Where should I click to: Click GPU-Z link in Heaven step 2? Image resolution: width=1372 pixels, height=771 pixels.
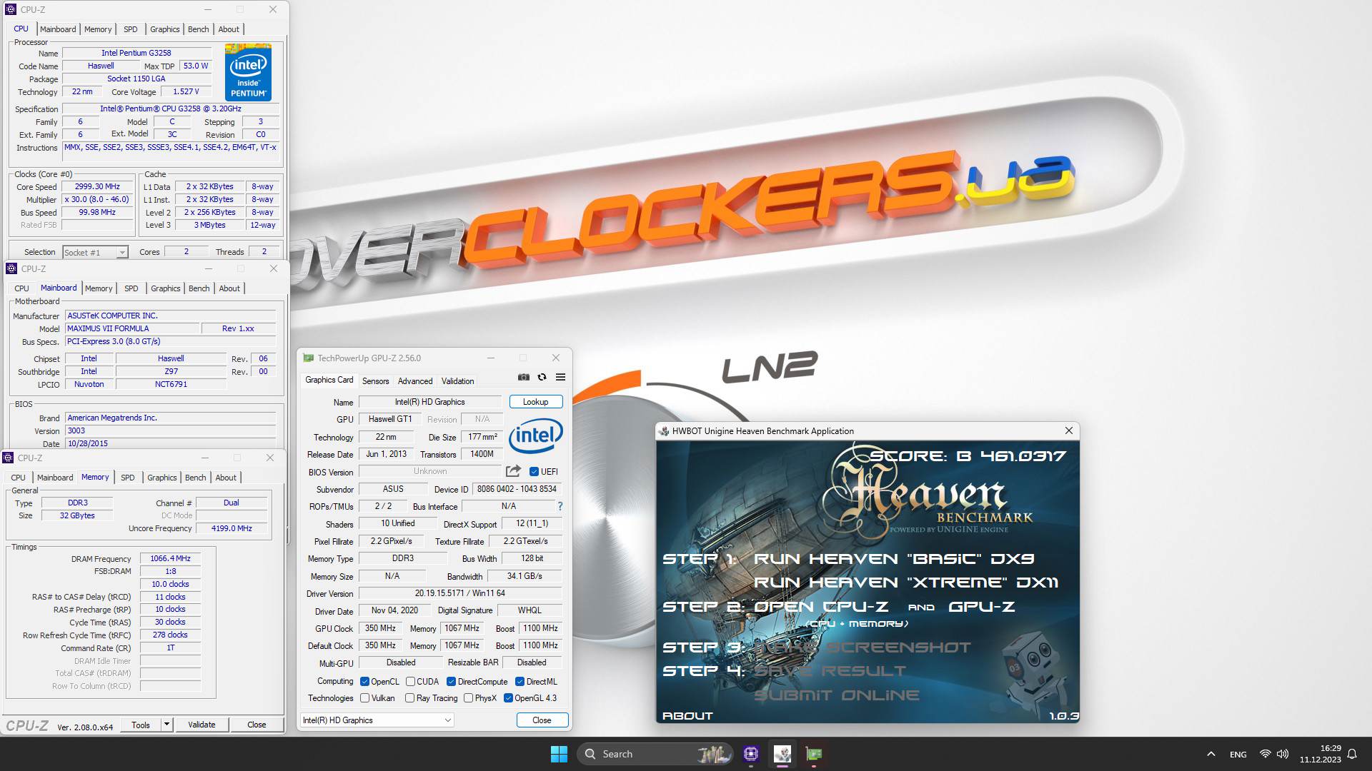(x=981, y=606)
